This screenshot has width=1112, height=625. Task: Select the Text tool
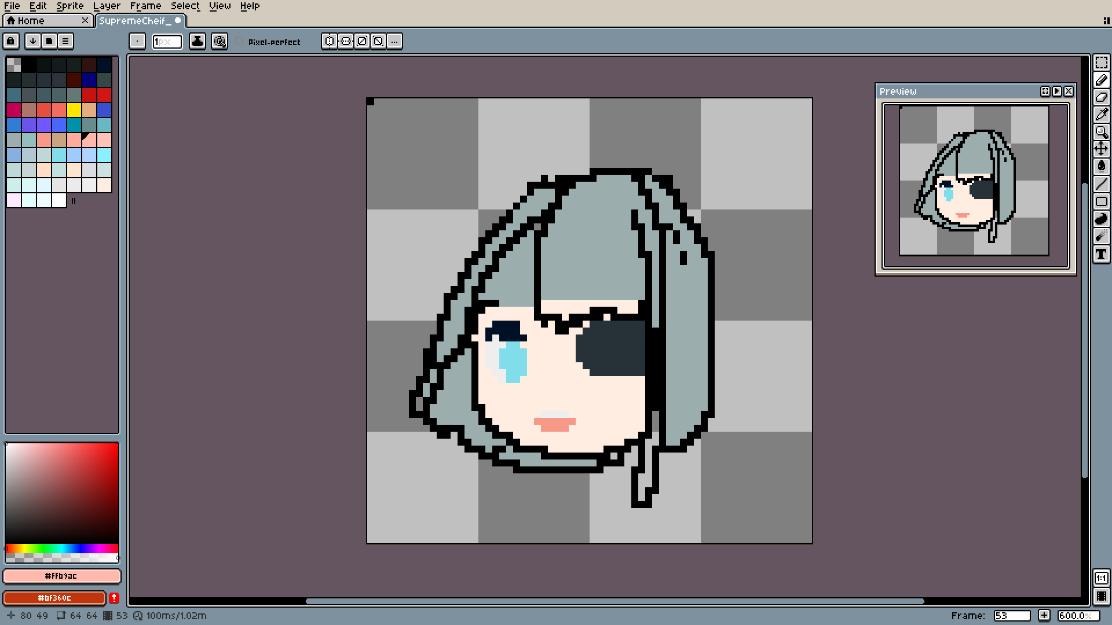coord(1101,254)
